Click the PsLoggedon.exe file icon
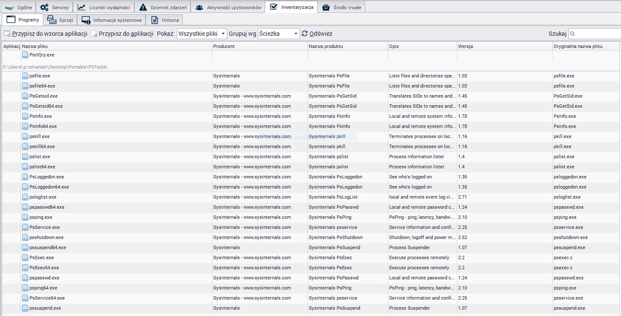 pos(25,177)
